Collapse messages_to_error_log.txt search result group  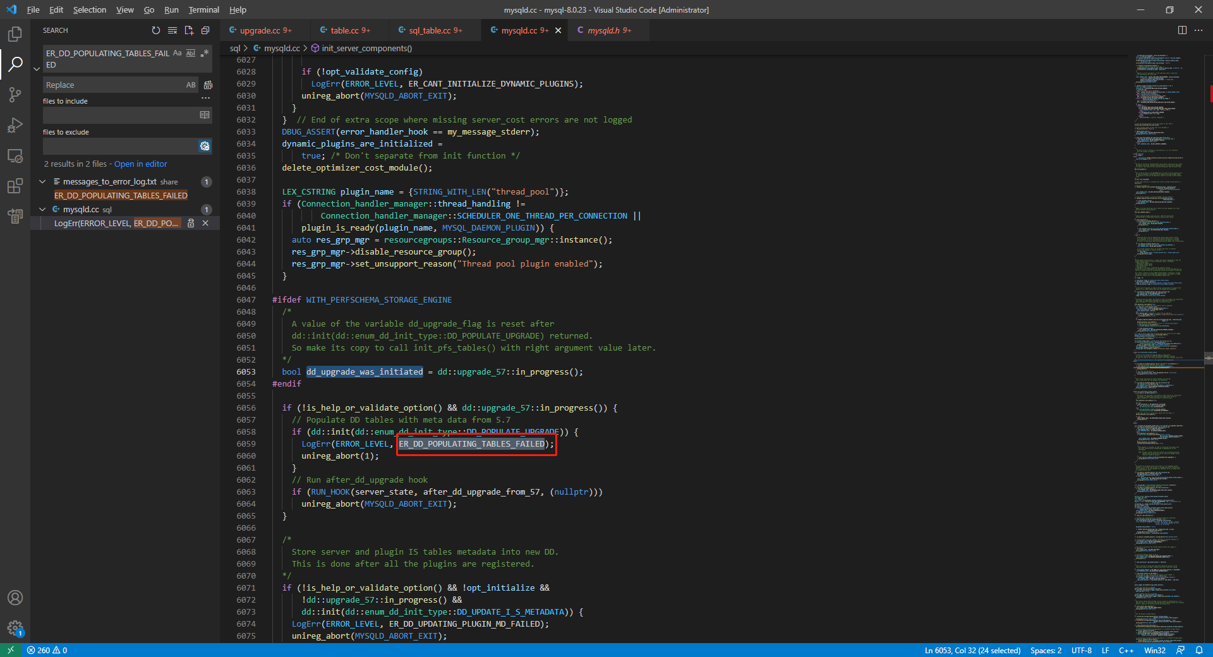click(42, 182)
